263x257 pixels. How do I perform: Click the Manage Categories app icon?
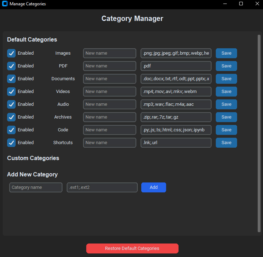click(5, 4)
